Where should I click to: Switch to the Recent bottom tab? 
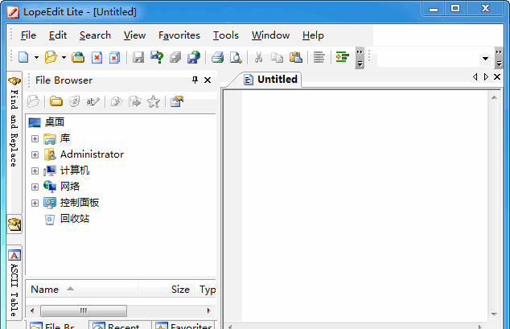tap(120, 326)
